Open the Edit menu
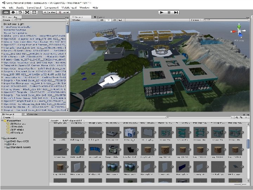253x190 pixels. tap(11, 7)
